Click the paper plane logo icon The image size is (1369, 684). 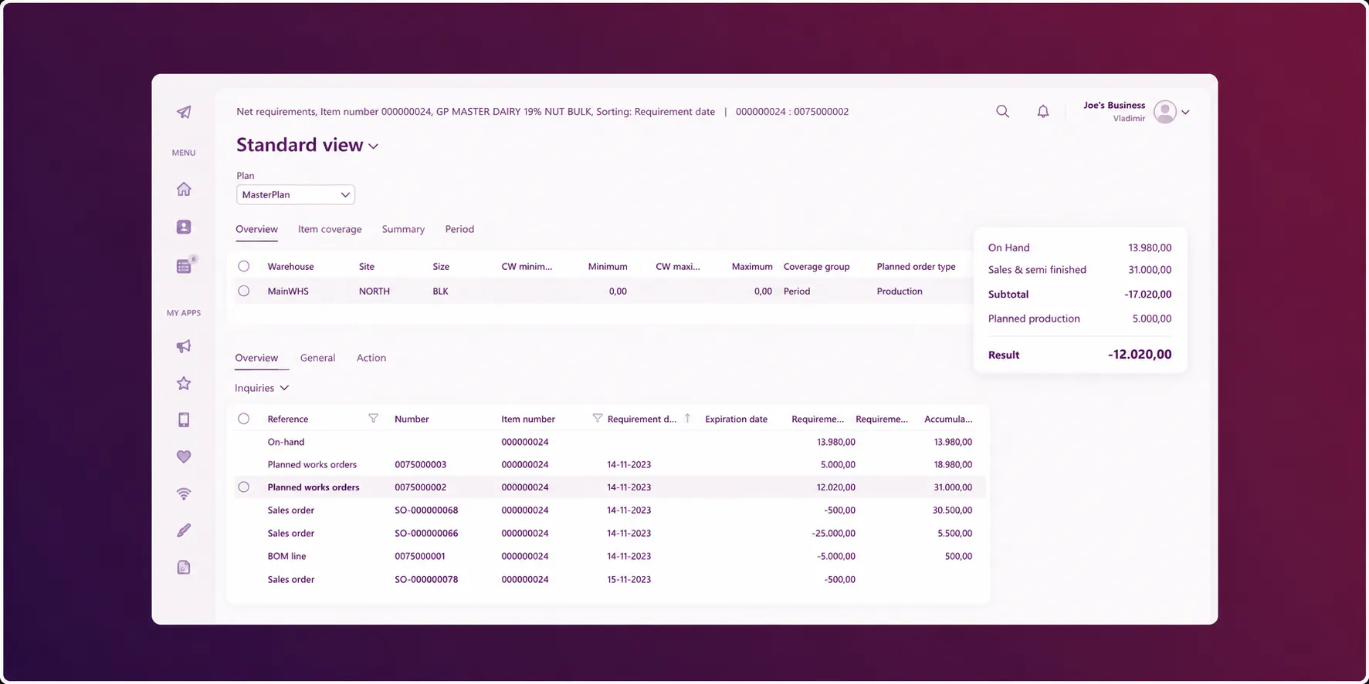point(184,112)
